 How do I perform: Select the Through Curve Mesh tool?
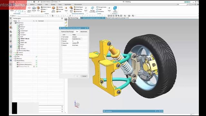pos(92,9)
